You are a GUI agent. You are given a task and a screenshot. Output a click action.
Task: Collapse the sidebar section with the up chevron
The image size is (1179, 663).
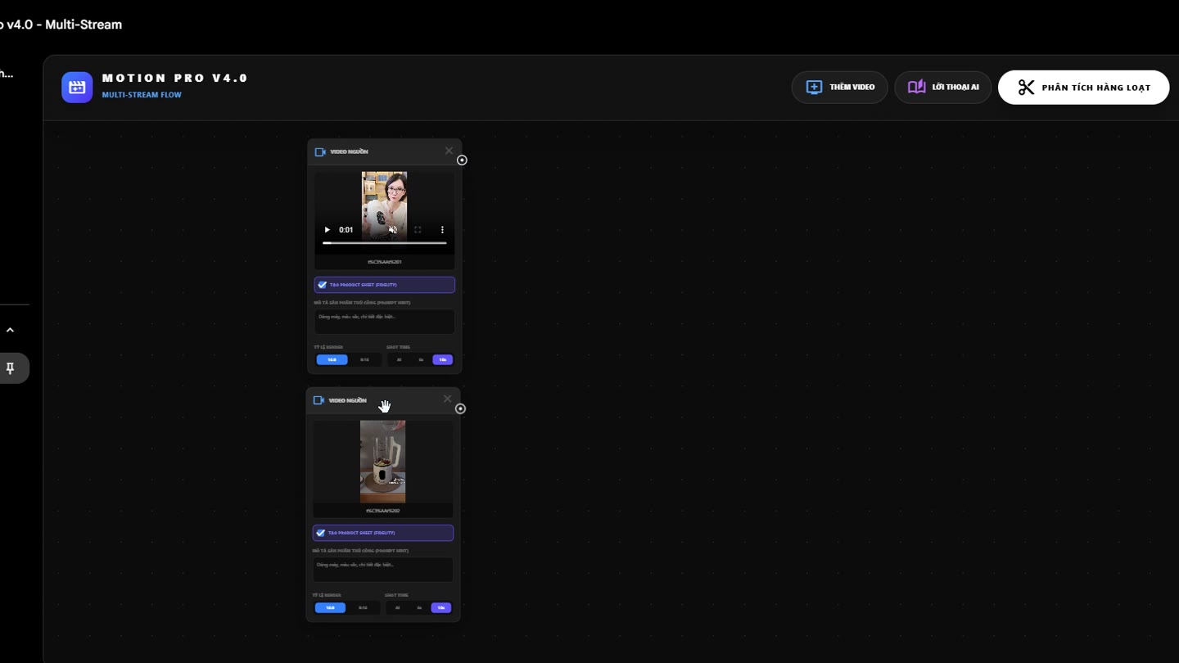click(x=10, y=330)
